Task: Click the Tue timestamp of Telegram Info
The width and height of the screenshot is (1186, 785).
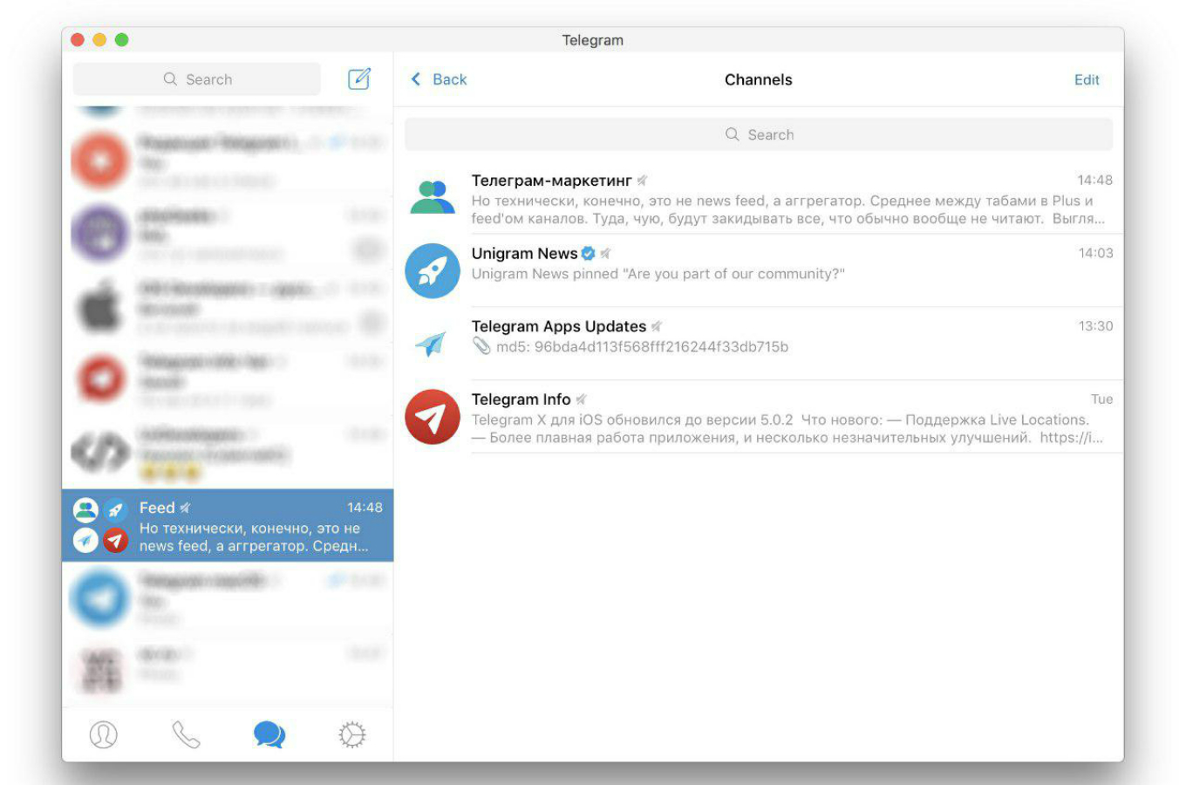Action: (1101, 399)
